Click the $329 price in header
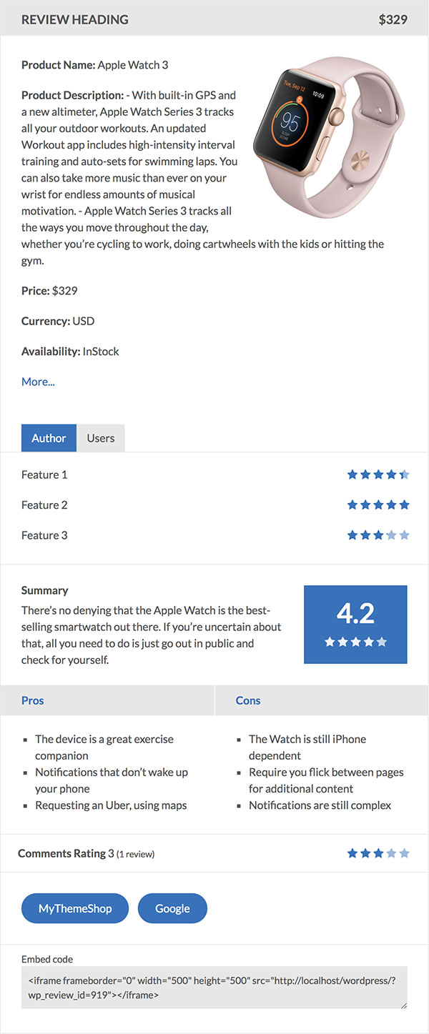 pos(393,19)
